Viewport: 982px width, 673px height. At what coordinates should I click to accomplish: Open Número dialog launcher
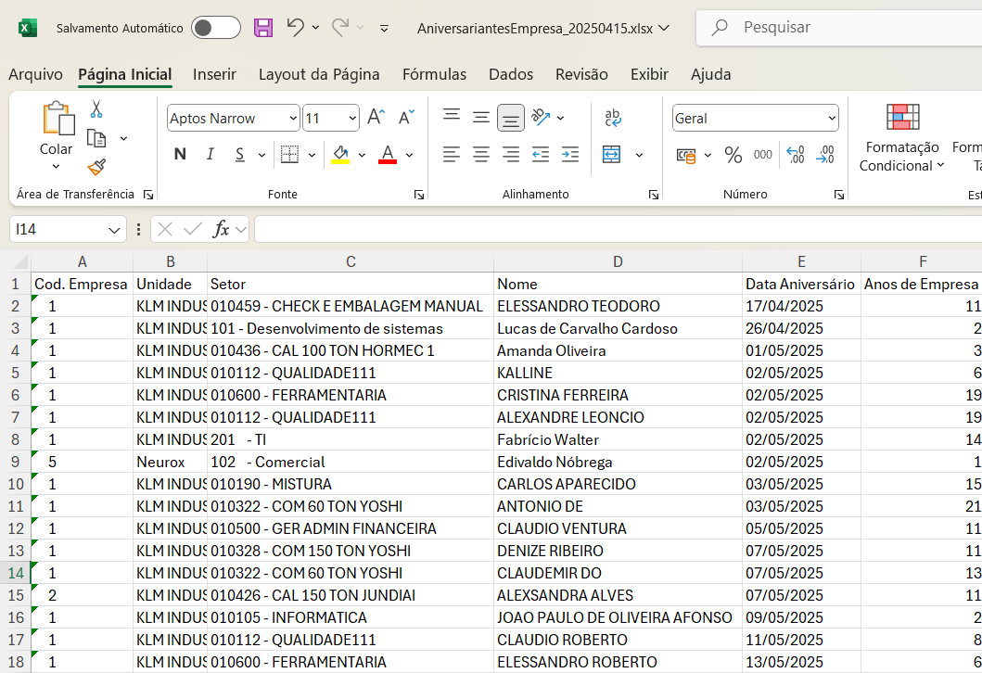[x=839, y=195]
